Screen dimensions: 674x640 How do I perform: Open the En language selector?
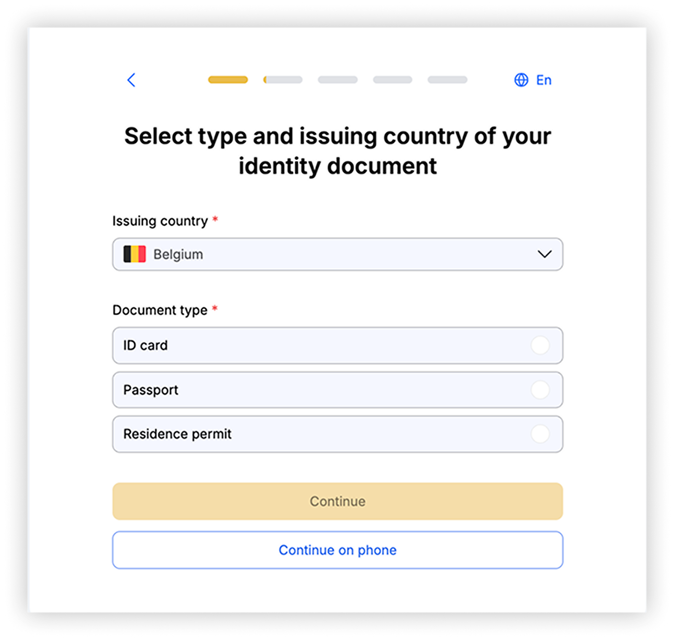(x=543, y=80)
